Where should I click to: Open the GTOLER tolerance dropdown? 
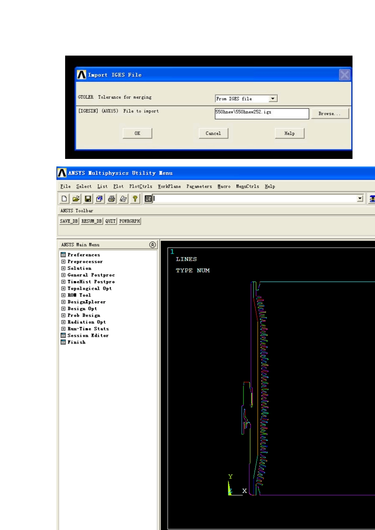click(x=273, y=99)
